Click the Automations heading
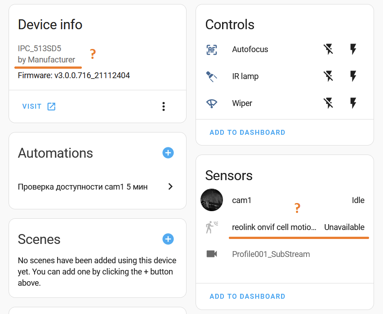Image resolution: width=383 pixels, height=314 pixels. (x=55, y=153)
